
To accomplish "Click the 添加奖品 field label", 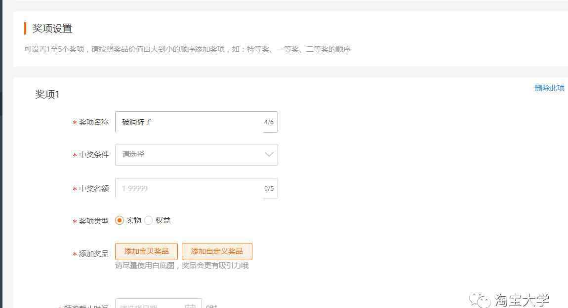I will [93, 253].
